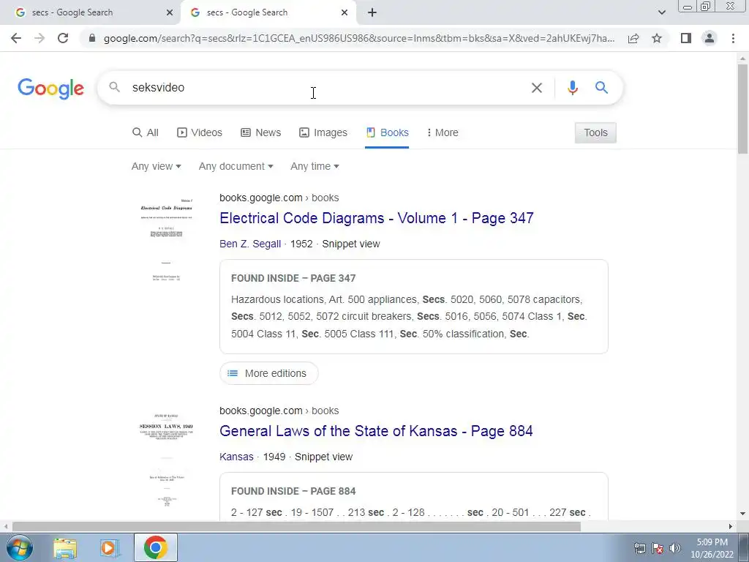Click the Chrome taskbar icon
Image resolution: width=749 pixels, height=562 pixels.
click(x=155, y=547)
